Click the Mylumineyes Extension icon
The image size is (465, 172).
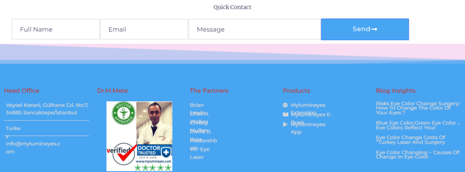(285, 105)
